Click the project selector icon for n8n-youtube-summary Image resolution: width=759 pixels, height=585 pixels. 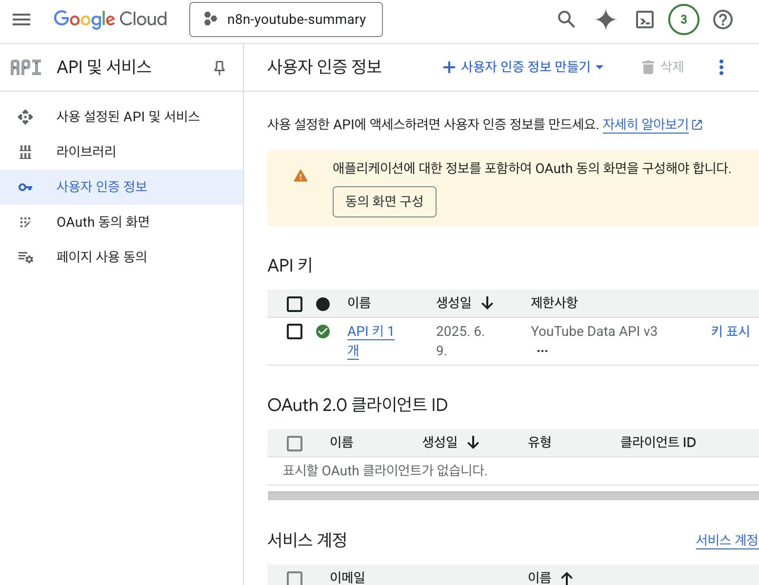coord(210,19)
